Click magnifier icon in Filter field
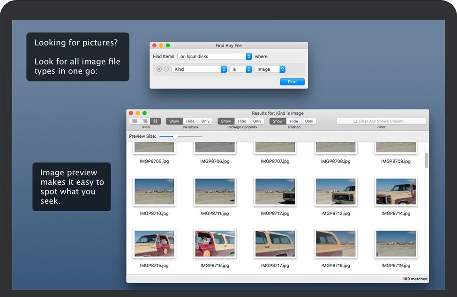 point(355,121)
